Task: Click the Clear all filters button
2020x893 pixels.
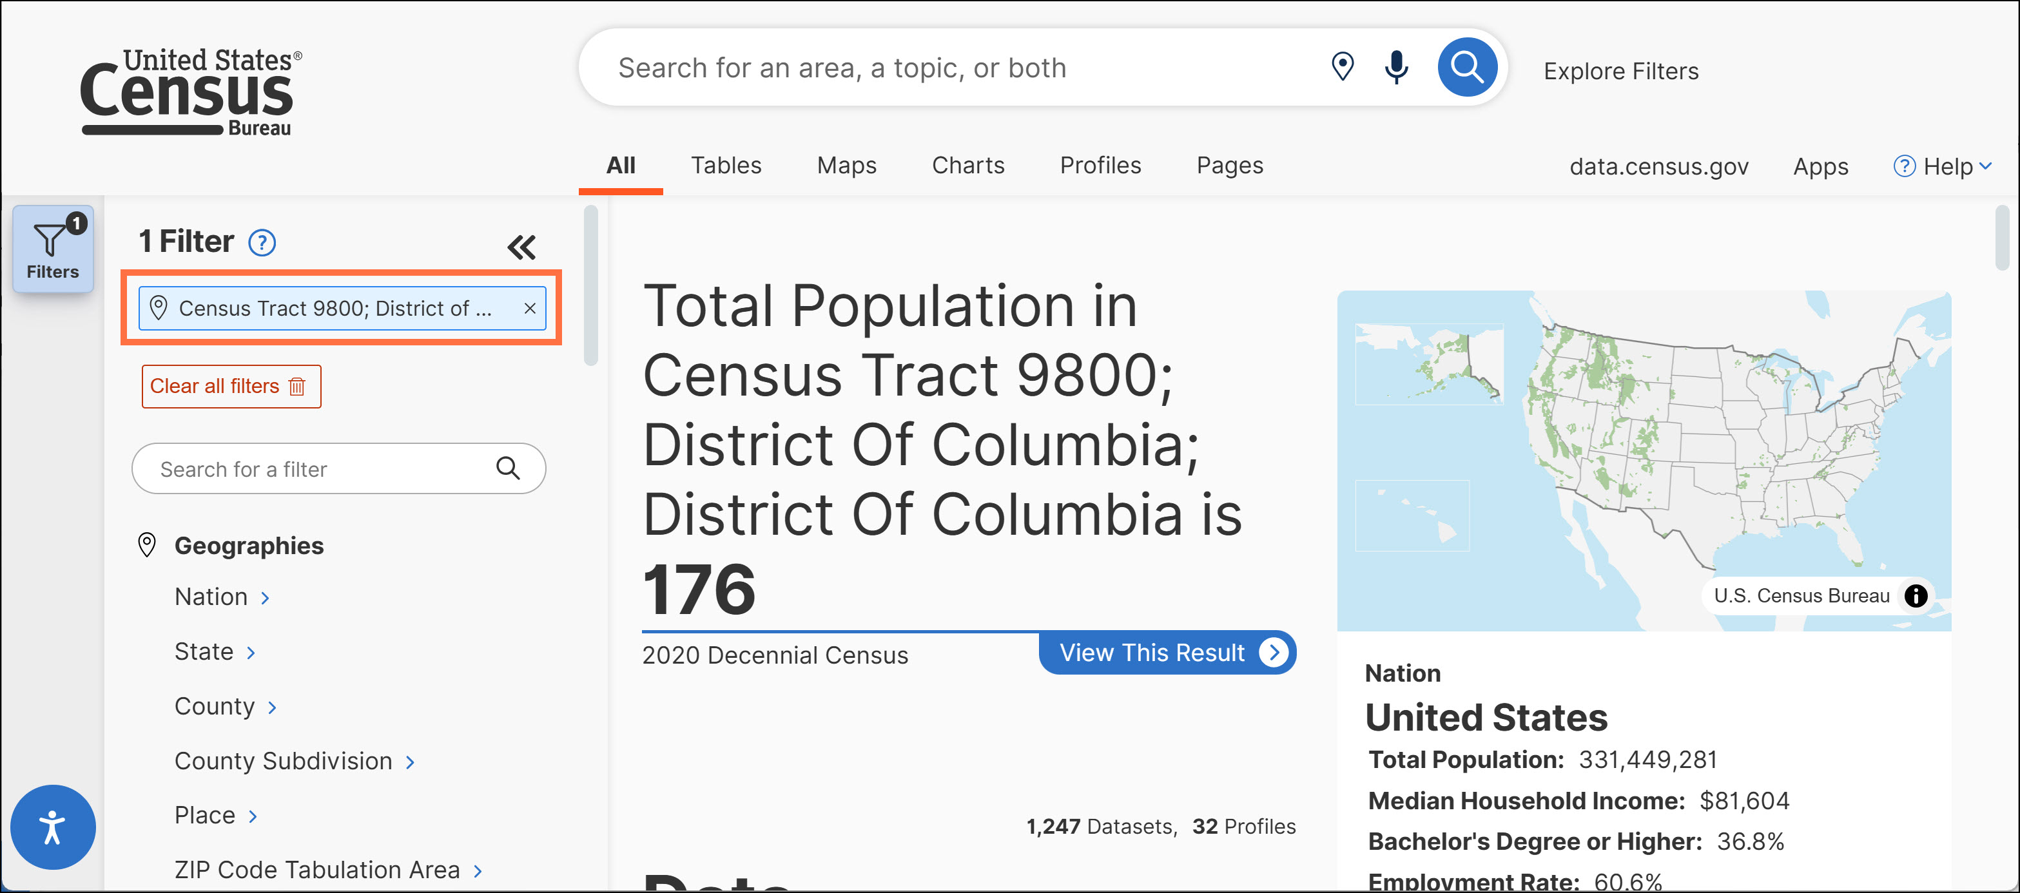Action: (x=231, y=387)
